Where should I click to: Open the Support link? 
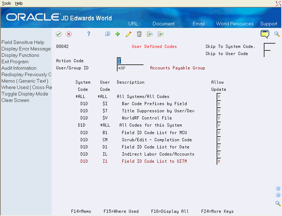pos(268,24)
